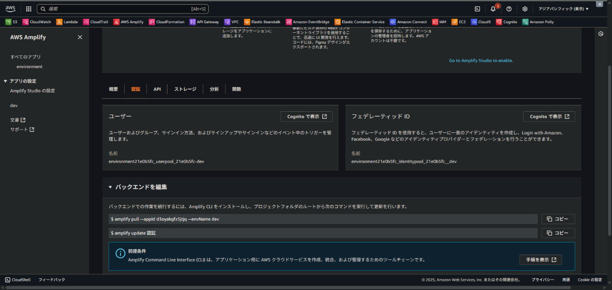Click フィードバック in the footer
Image resolution: width=612 pixels, height=290 pixels.
pyautogui.click(x=52, y=280)
